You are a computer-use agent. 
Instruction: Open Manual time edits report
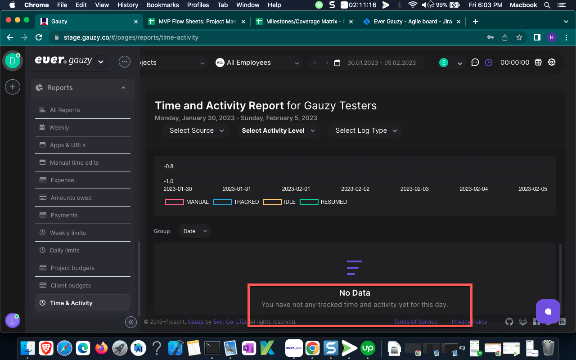coord(83,162)
